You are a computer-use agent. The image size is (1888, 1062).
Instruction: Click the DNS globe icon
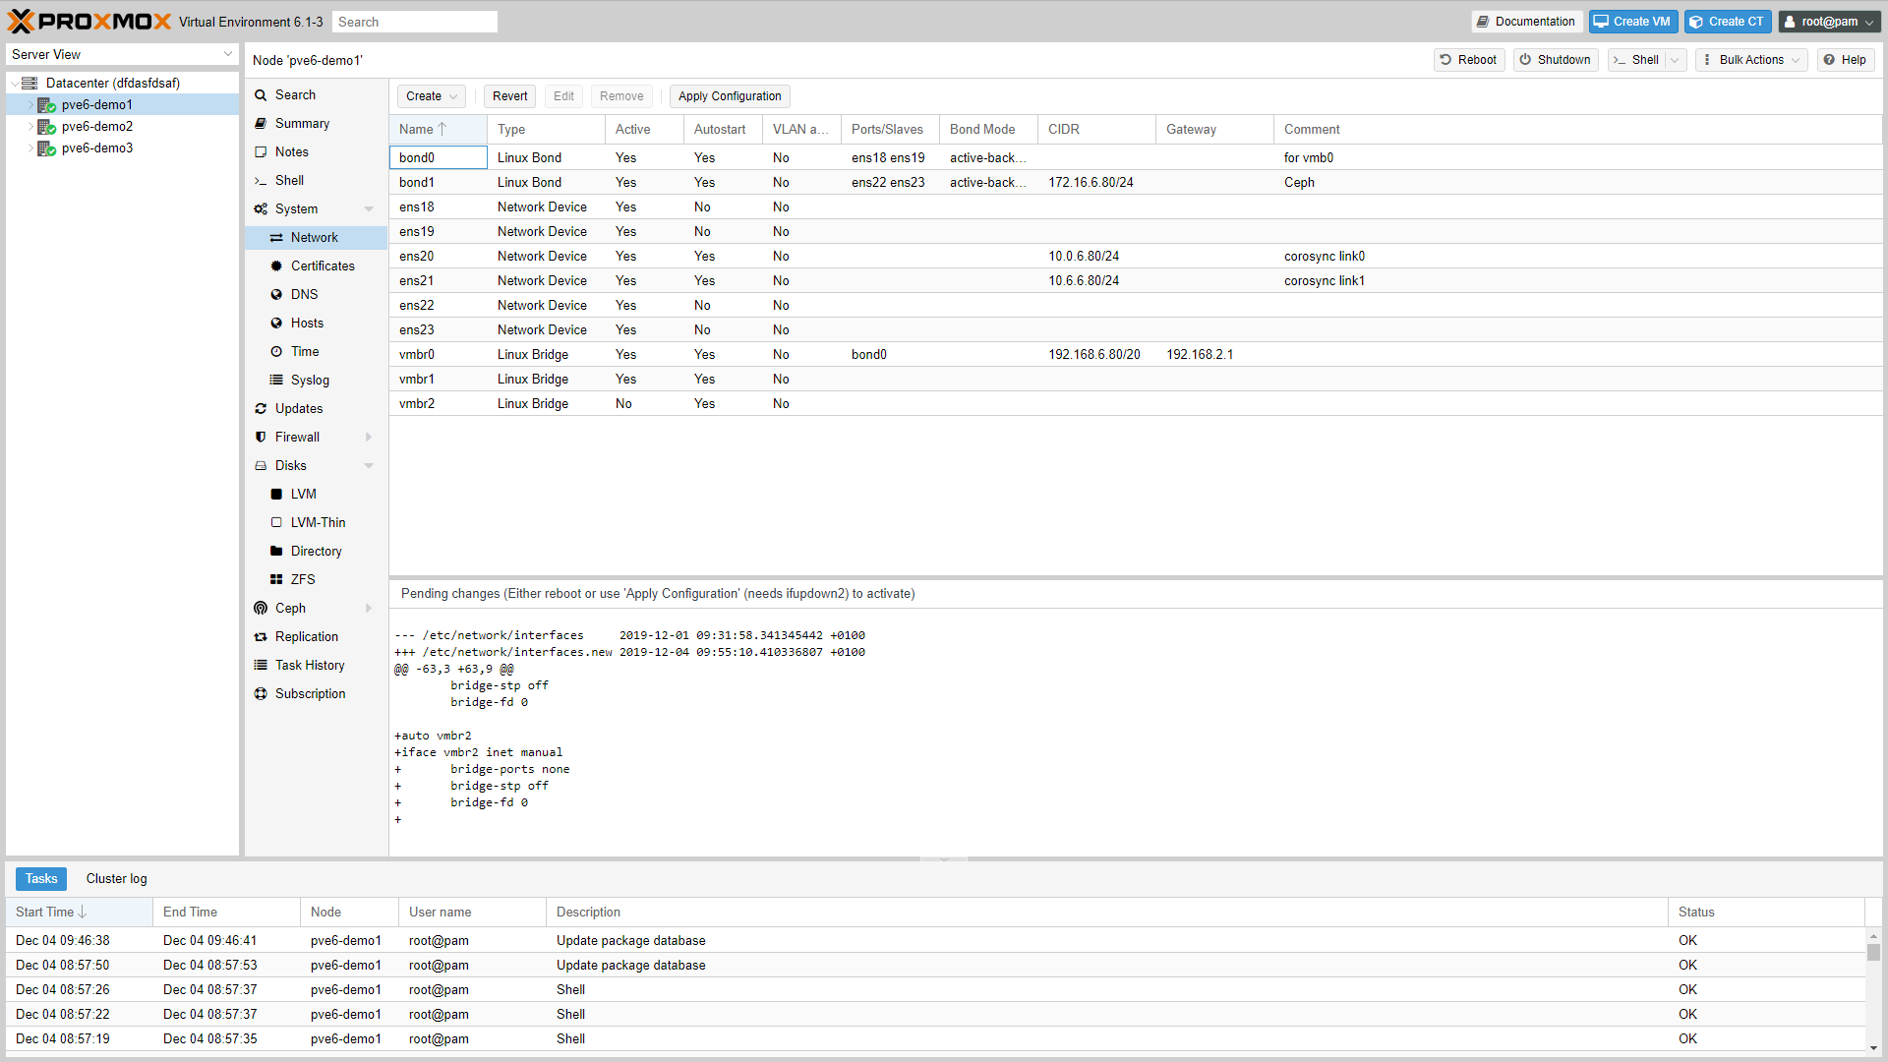coord(276,295)
